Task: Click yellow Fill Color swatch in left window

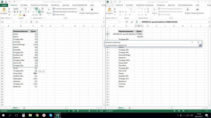Action: point(20,15)
